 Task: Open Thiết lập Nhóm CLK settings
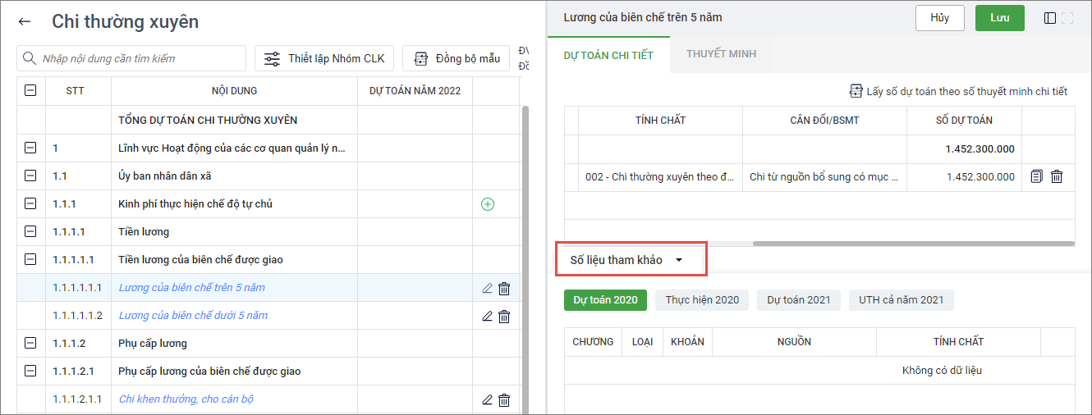pos(324,58)
